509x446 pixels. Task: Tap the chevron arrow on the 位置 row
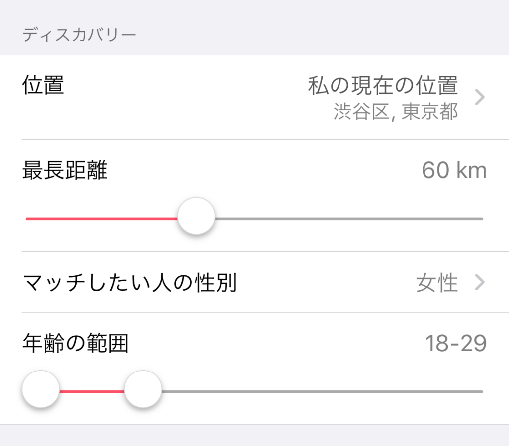click(x=479, y=98)
